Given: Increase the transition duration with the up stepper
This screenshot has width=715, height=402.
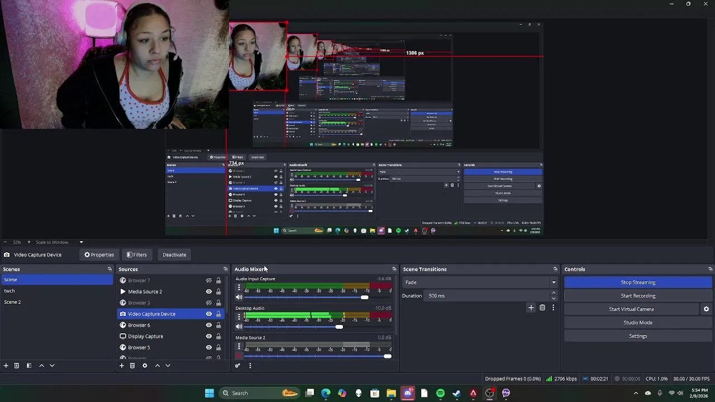Looking at the screenshot, I should (x=554, y=293).
